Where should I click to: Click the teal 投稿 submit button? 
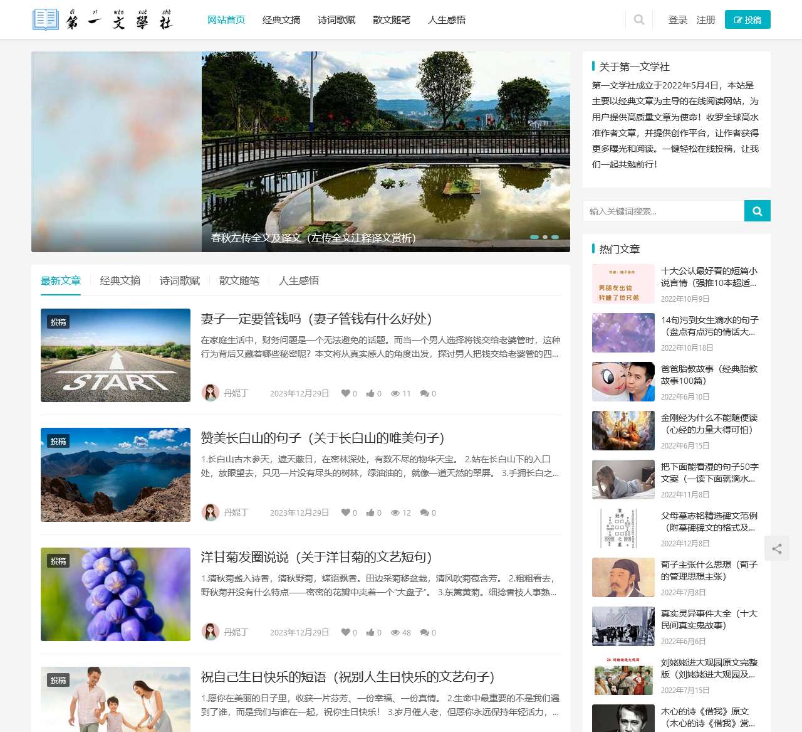tap(747, 19)
